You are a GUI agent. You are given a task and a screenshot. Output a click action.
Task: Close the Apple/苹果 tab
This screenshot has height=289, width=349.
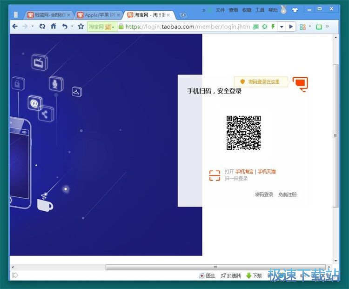118,15
